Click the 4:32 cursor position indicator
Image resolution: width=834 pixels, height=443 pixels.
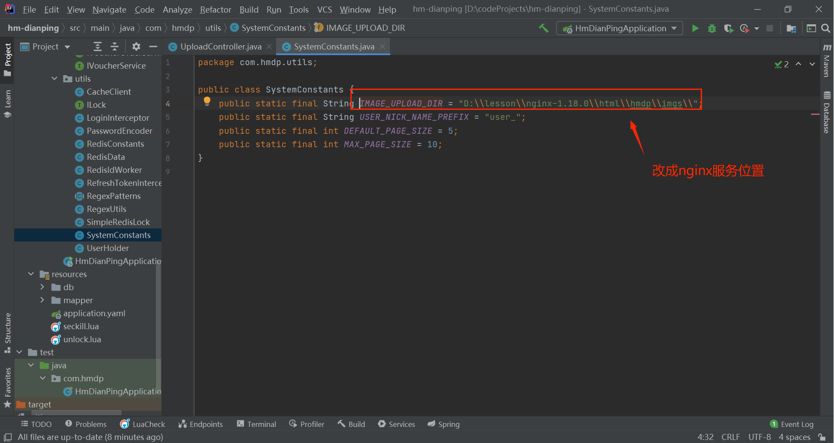705,437
